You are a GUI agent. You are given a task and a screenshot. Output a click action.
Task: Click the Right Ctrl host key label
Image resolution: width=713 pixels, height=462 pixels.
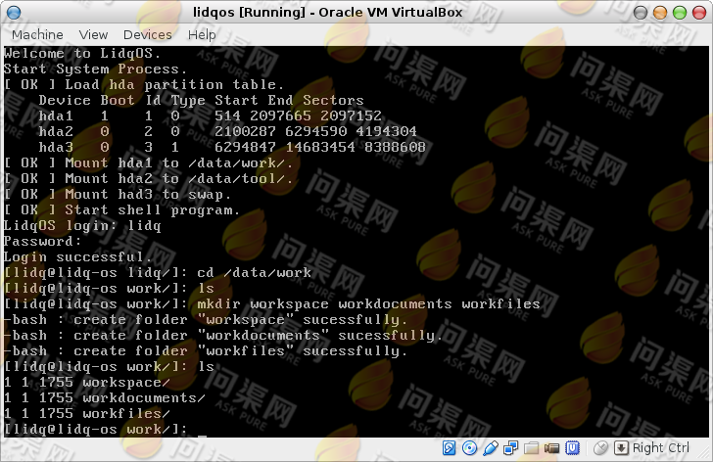[661, 448]
